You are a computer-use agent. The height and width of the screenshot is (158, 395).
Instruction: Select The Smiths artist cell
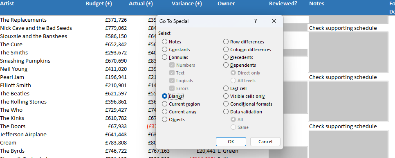click(14, 53)
